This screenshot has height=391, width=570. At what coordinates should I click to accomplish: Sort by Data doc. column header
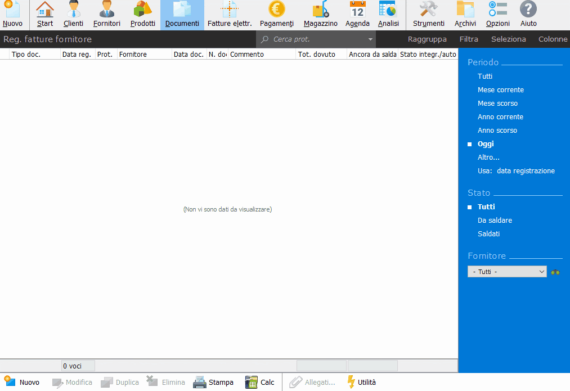[188, 54]
